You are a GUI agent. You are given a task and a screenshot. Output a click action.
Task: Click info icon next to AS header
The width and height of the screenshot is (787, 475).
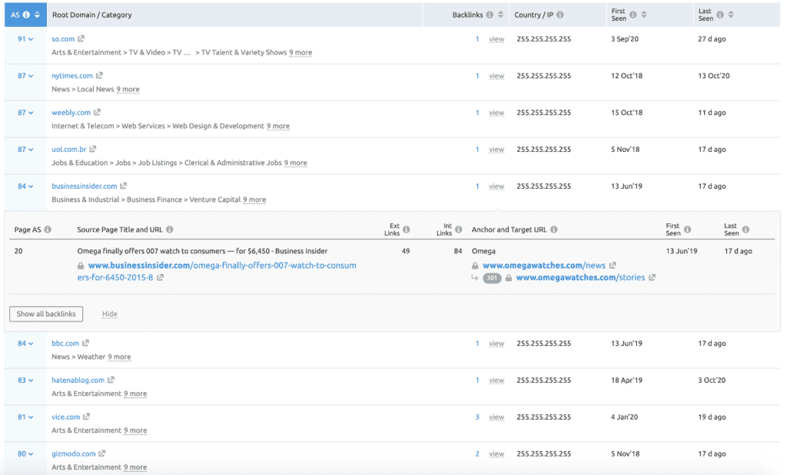[x=26, y=15]
